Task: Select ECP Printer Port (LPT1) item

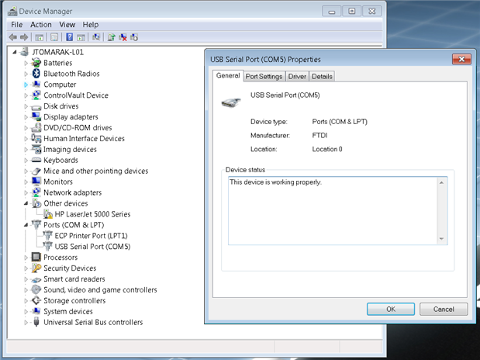Action: (91, 236)
